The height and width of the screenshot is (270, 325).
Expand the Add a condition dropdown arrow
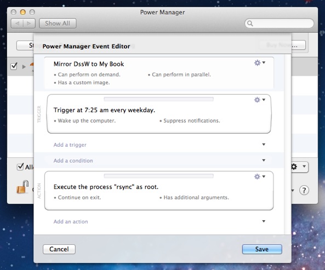point(264,160)
